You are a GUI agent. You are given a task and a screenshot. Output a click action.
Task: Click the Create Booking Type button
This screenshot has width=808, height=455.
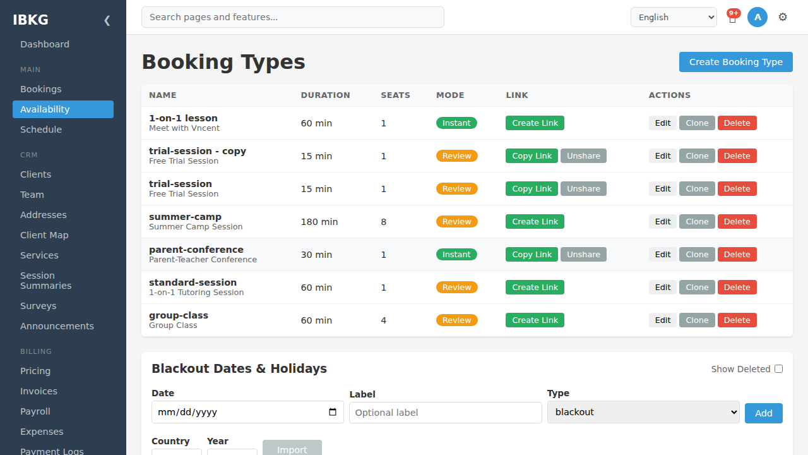click(x=736, y=62)
